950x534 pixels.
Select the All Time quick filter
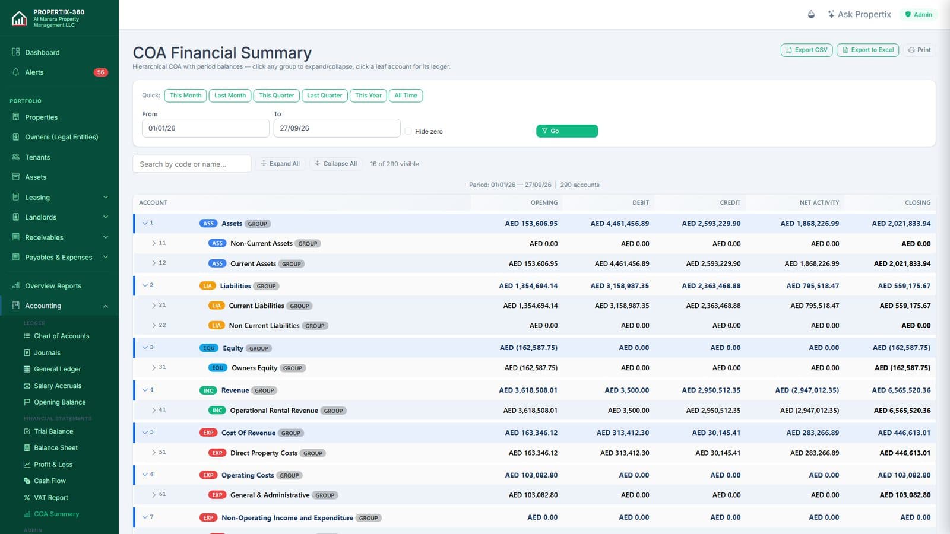point(406,96)
